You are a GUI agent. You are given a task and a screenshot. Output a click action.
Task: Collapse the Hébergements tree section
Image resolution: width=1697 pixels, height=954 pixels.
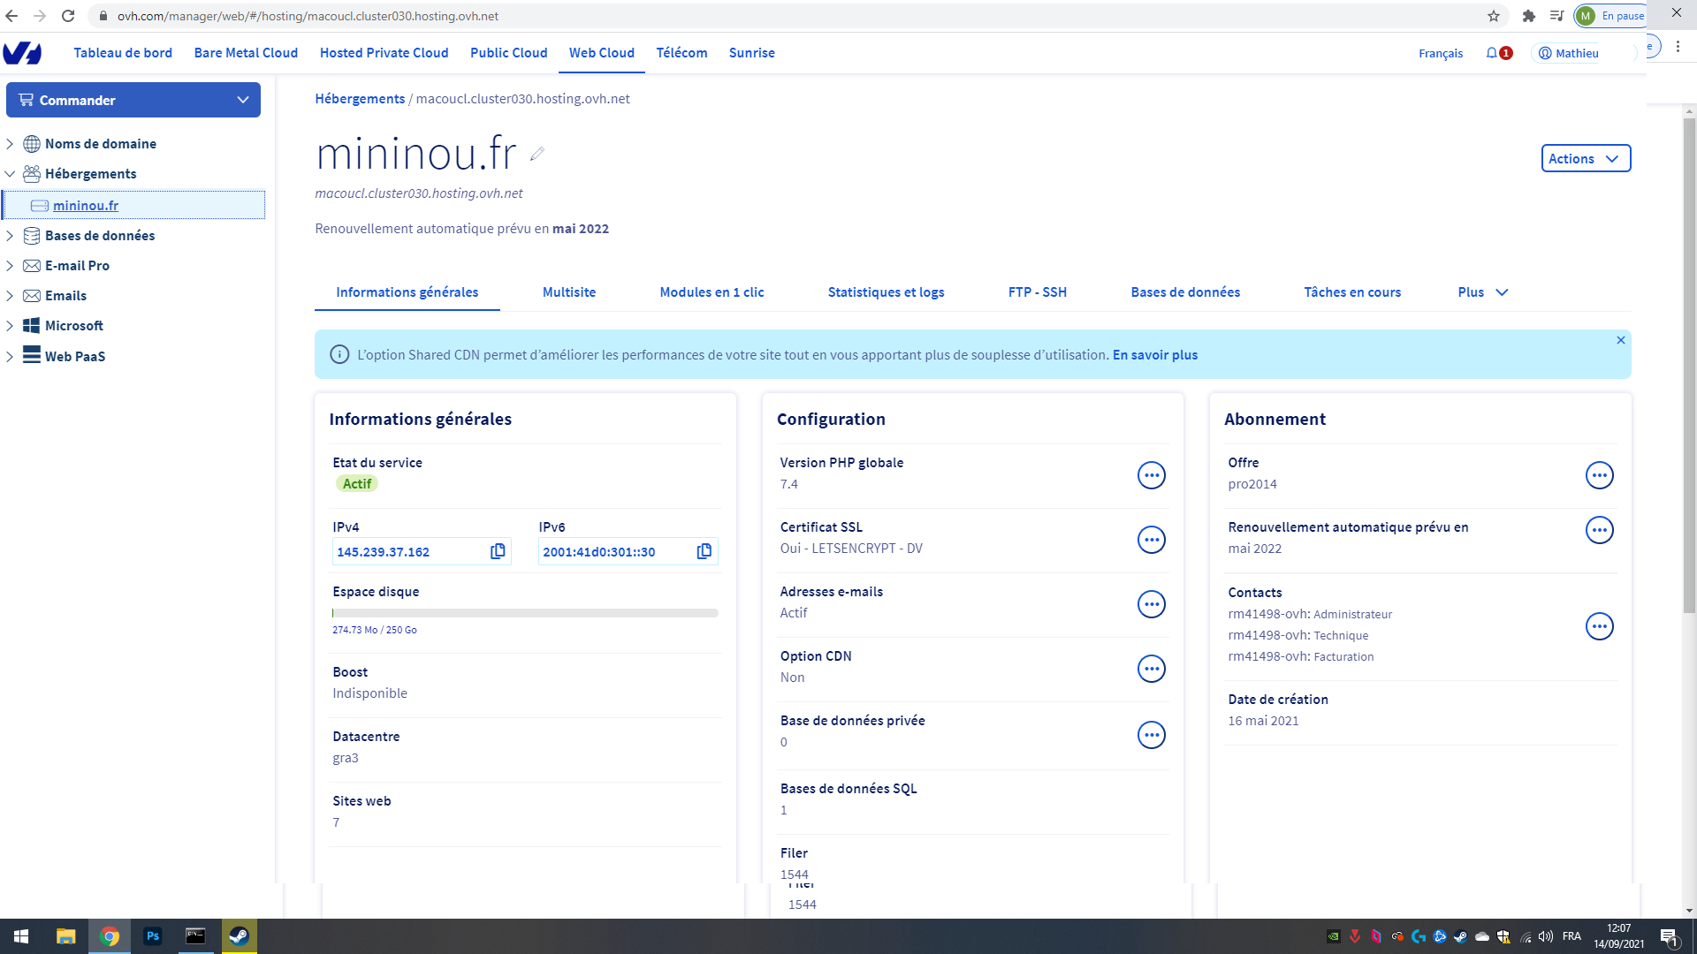click(10, 174)
